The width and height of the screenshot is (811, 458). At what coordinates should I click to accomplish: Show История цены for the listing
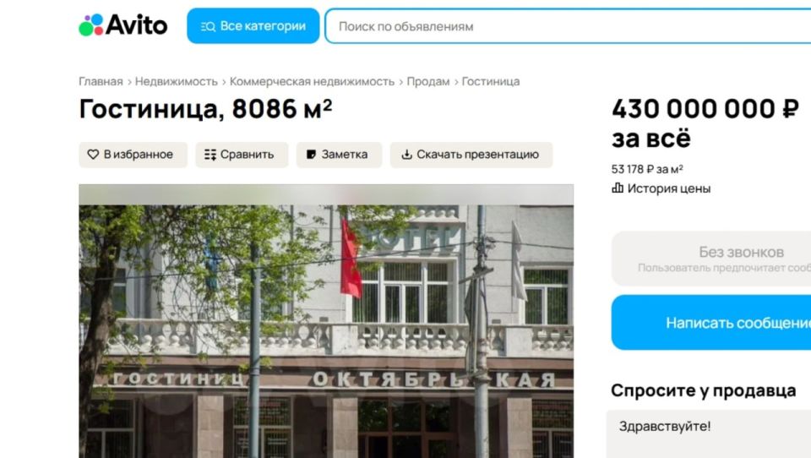(x=661, y=188)
